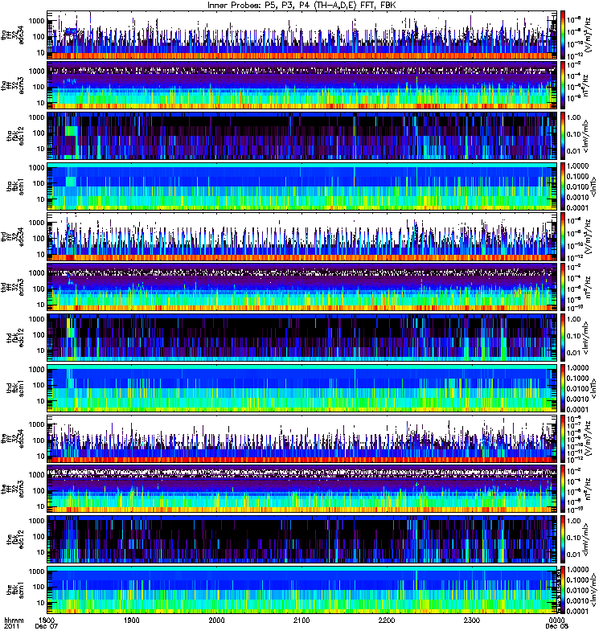Select the the fbk edc12 spectrogram panel

(301, 539)
